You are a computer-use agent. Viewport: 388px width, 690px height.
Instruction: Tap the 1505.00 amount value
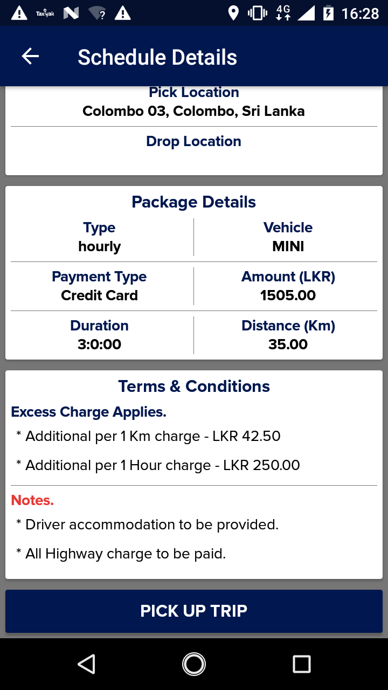click(x=288, y=295)
